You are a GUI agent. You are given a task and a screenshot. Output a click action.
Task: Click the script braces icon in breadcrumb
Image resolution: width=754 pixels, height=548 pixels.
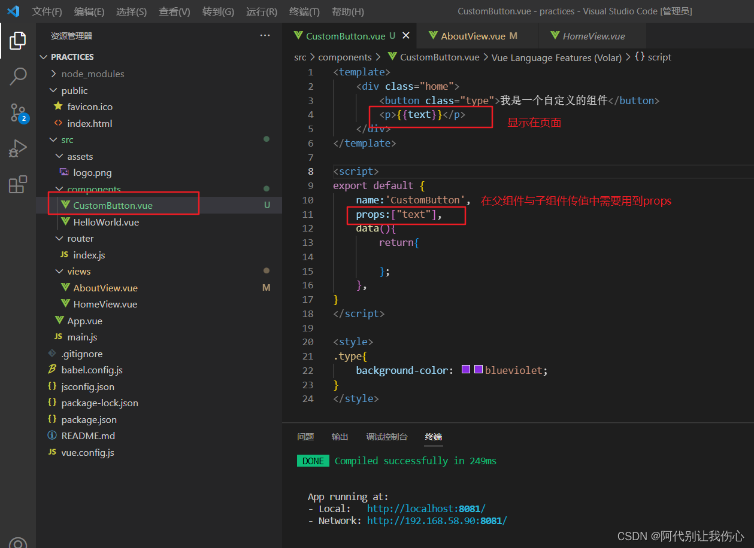click(640, 57)
